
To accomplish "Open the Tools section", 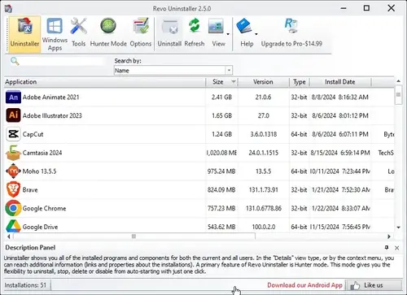I will coord(79,33).
